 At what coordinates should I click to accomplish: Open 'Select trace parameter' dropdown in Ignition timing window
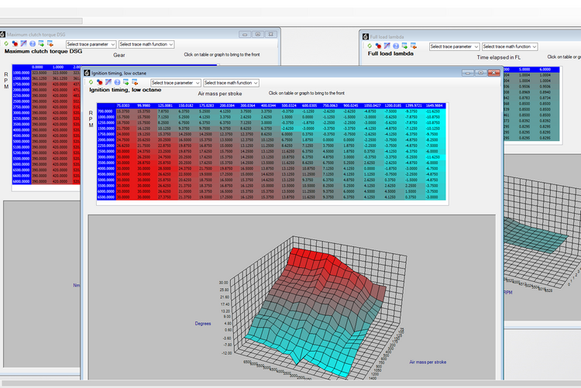pos(176,83)
